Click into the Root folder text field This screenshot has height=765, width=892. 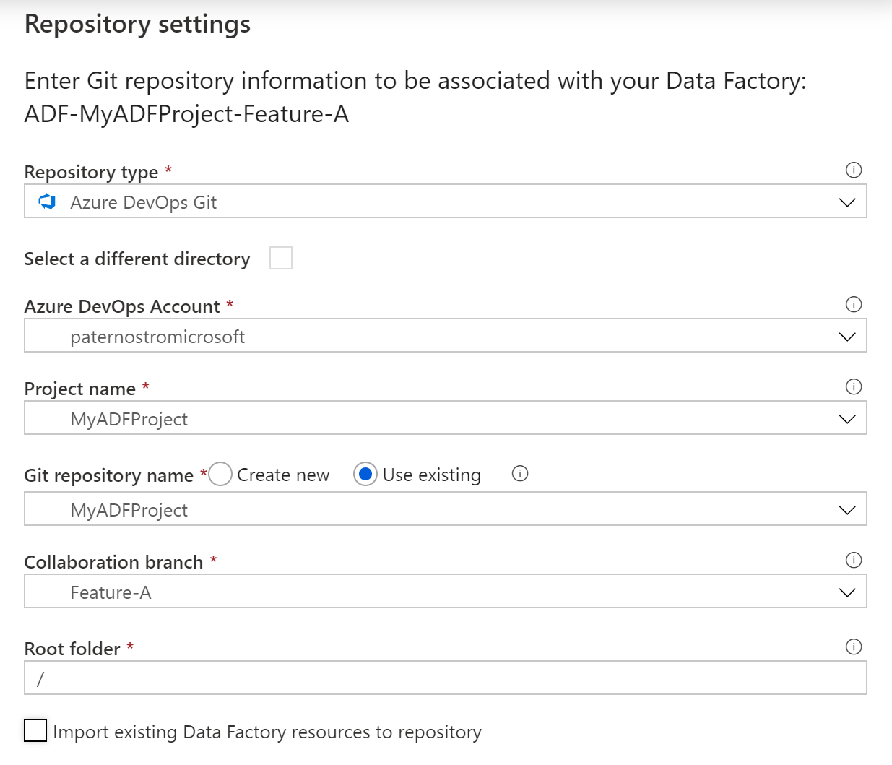(x=445, y=678)
